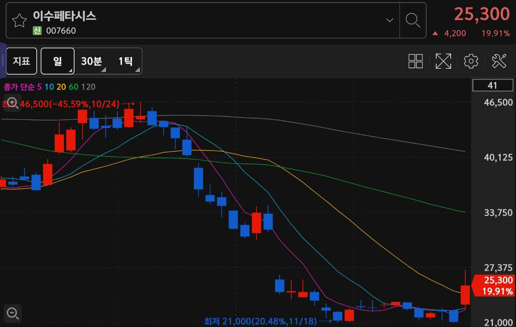Open the drawing tools icon
This screenshot has height=327, width=516.
click(499, 61)
